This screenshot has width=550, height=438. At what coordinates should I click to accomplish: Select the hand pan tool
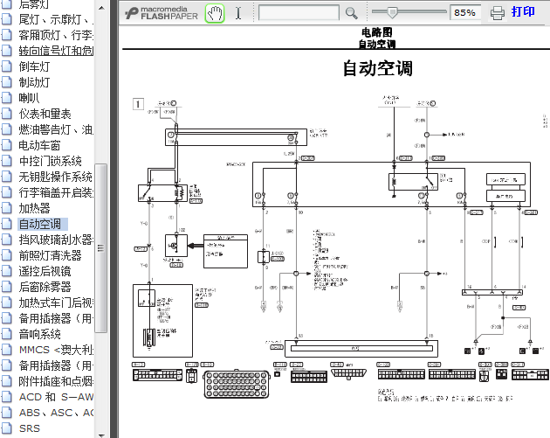[214, 13]
